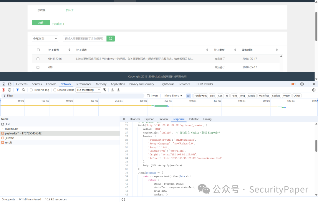This screenshot has height=202, width=318.
Task: Focus the network Filter input field
Action: pos(73,96)
